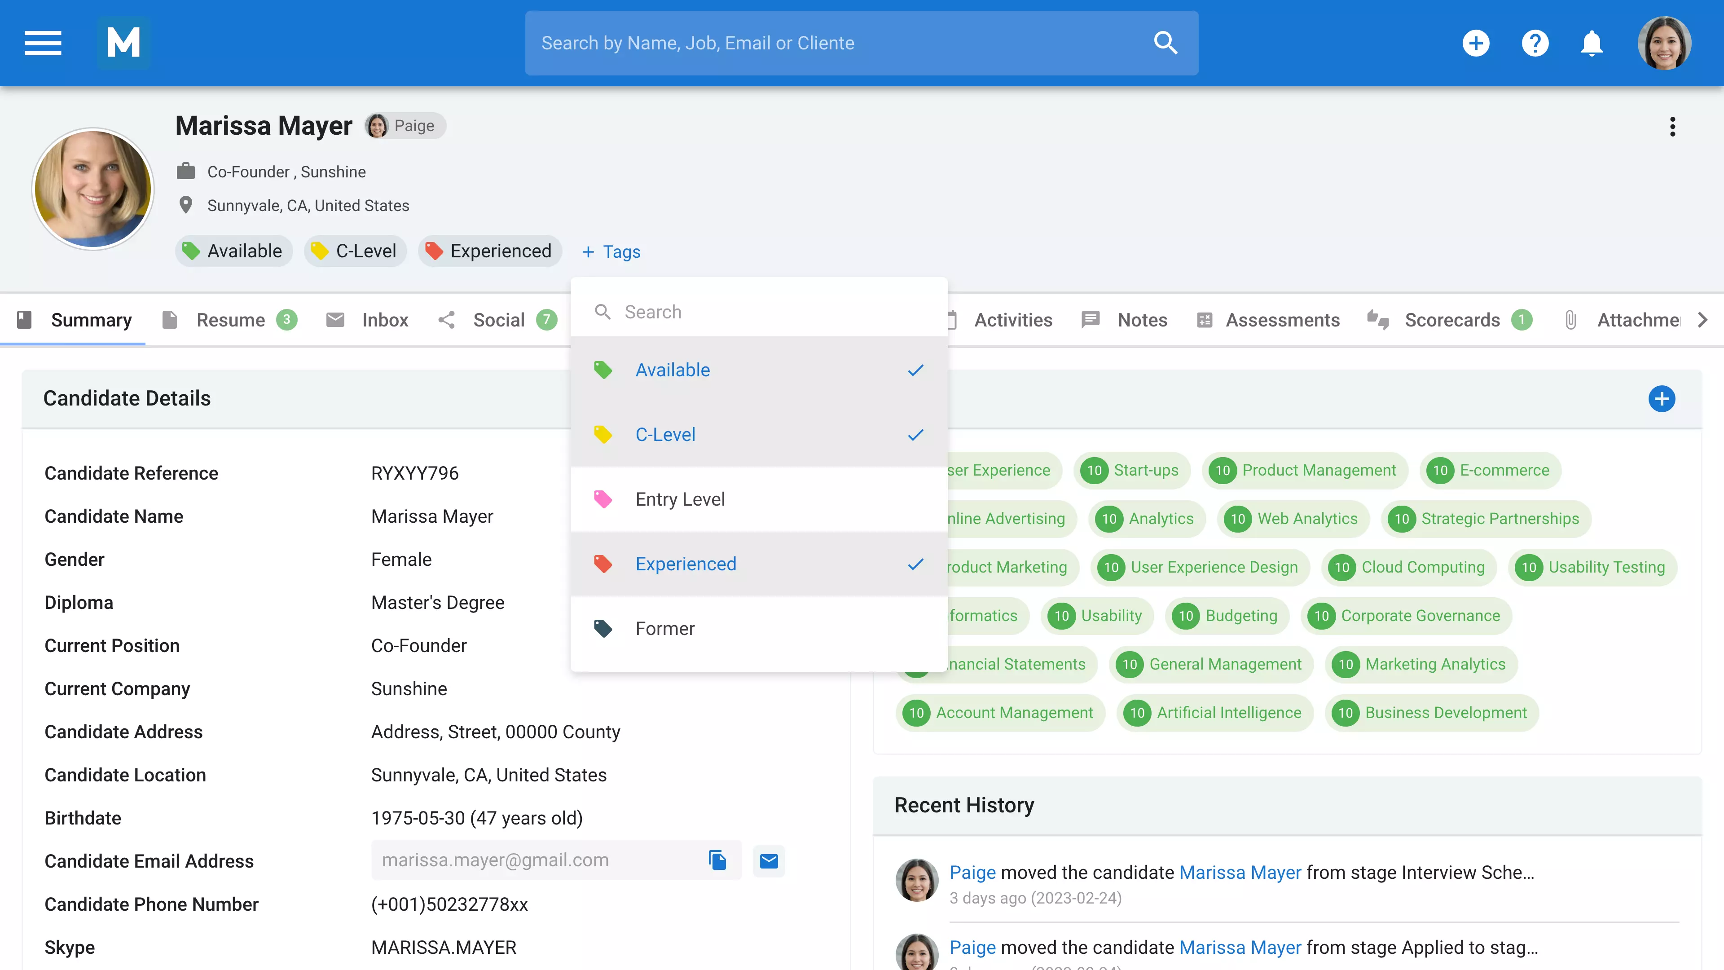Screen dimensions: 1724x970
Task: Open the Scorecards tab
Action: click(x=1451, y=320)
